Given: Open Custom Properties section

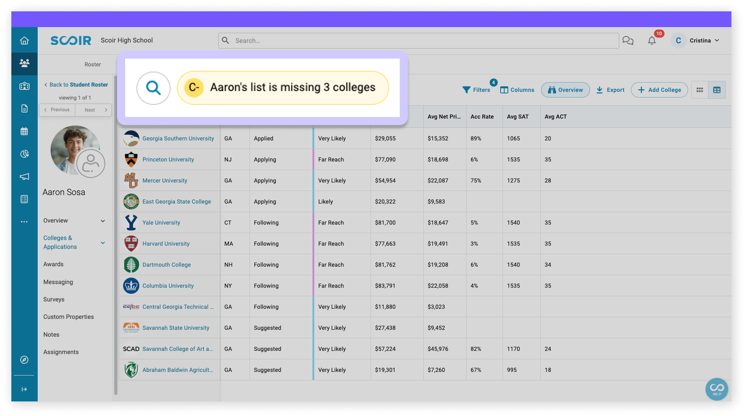Looking at the screenshot, I should tap(68, 317).
